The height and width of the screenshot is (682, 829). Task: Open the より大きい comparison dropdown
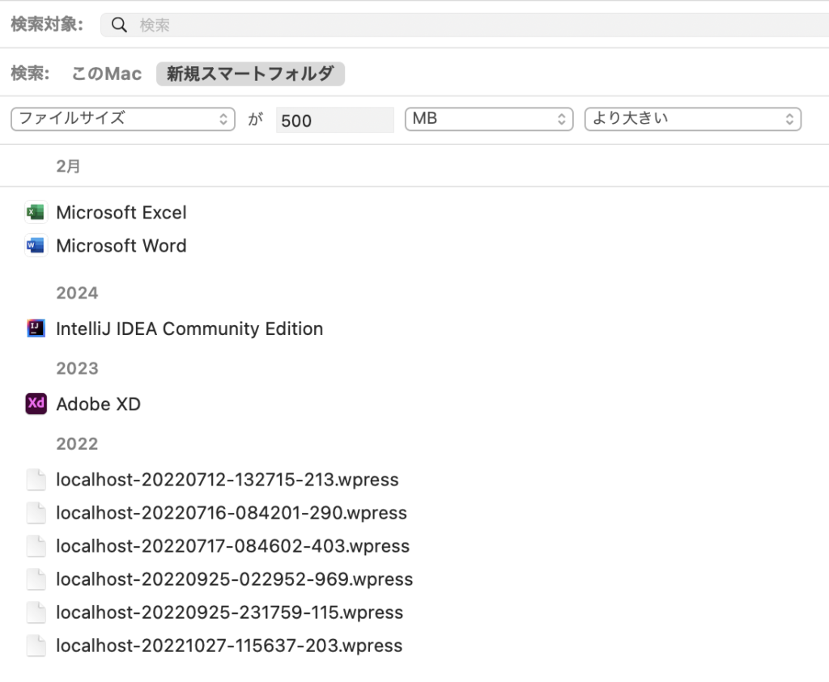693,119
